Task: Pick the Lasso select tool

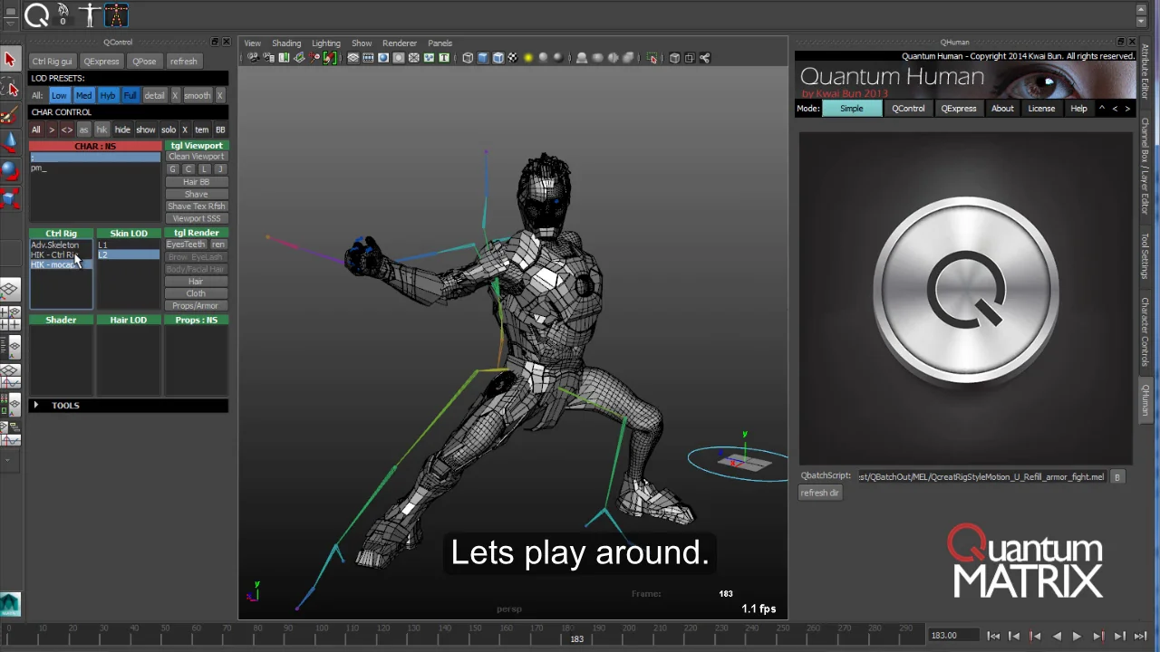Action: point(10,87)
